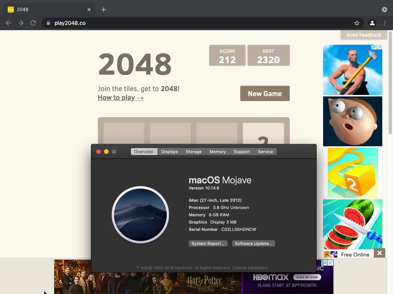Select the Service tab
The width and height of the screenshot is (393, 294).
pyautogui.click(x=266, y=152)
